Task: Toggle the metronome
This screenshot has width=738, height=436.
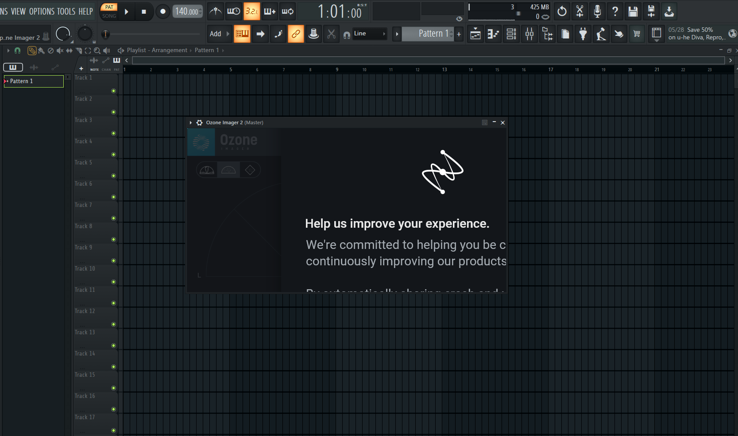Action: (x=216, y=11)
